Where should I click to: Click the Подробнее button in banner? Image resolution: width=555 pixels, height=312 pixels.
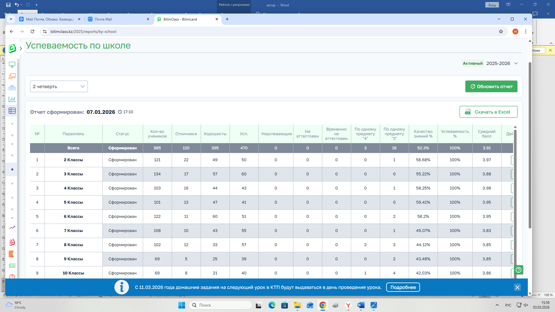point(403,287)
